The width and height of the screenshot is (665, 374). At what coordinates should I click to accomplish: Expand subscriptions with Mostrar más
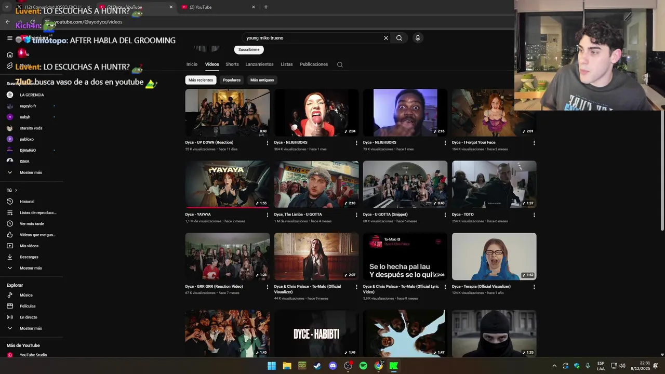point(31,172)
